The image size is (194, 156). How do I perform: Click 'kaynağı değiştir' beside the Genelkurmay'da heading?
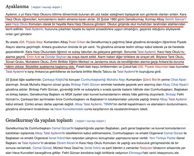97,121
